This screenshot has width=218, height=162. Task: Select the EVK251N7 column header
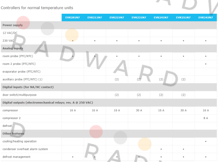(x=183, y=17)
